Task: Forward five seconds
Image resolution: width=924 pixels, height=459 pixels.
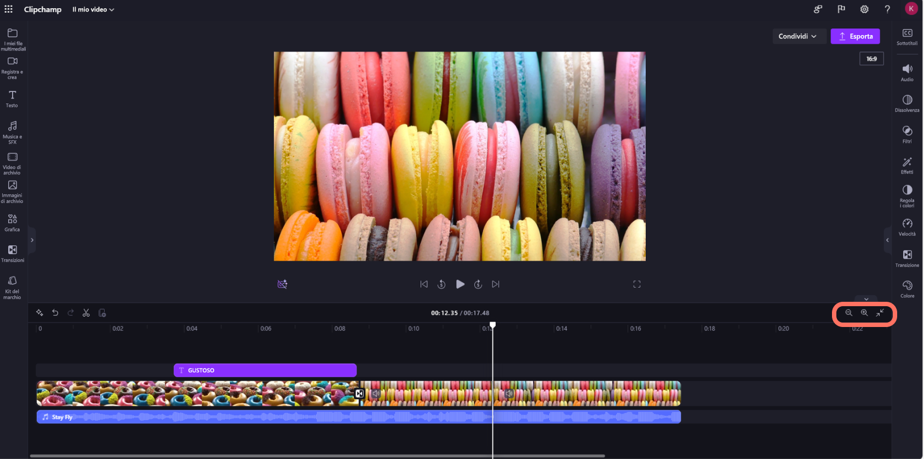Action: coord(478,284)
